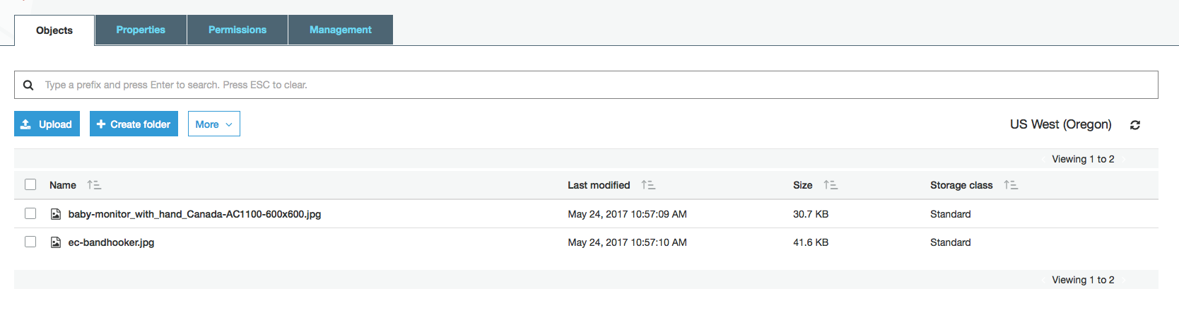Click the refresh icon beside US West (Oregon)
Screen dimensions: 1179x325
[x=1135, y=125]
